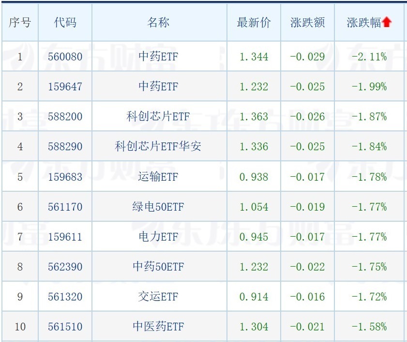Screen dimensions: 407x342
Task: Click the red sort arrow beside 涨跌幅
Action: 387,22
